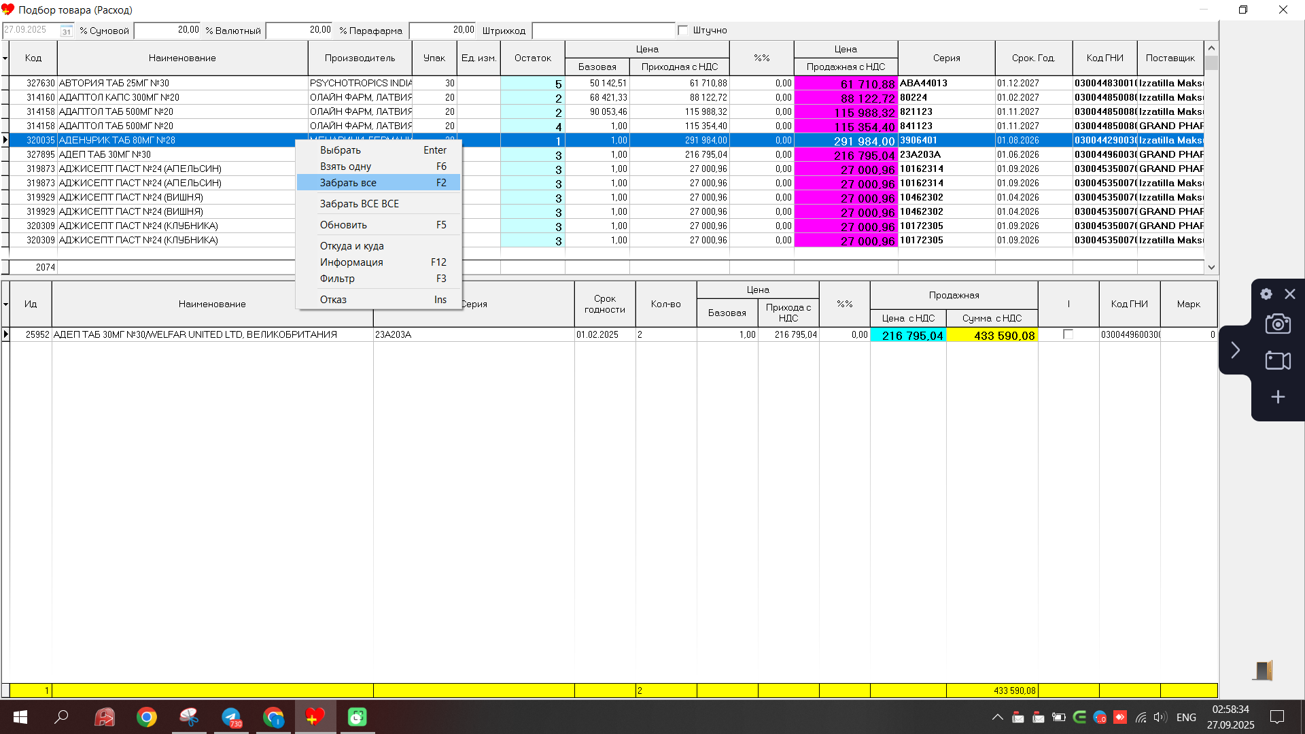Image resolution: width=1305 pixels, height=734 pixels.
Task: Open Telegram from the taskbar
Action: tap(231, 717)
